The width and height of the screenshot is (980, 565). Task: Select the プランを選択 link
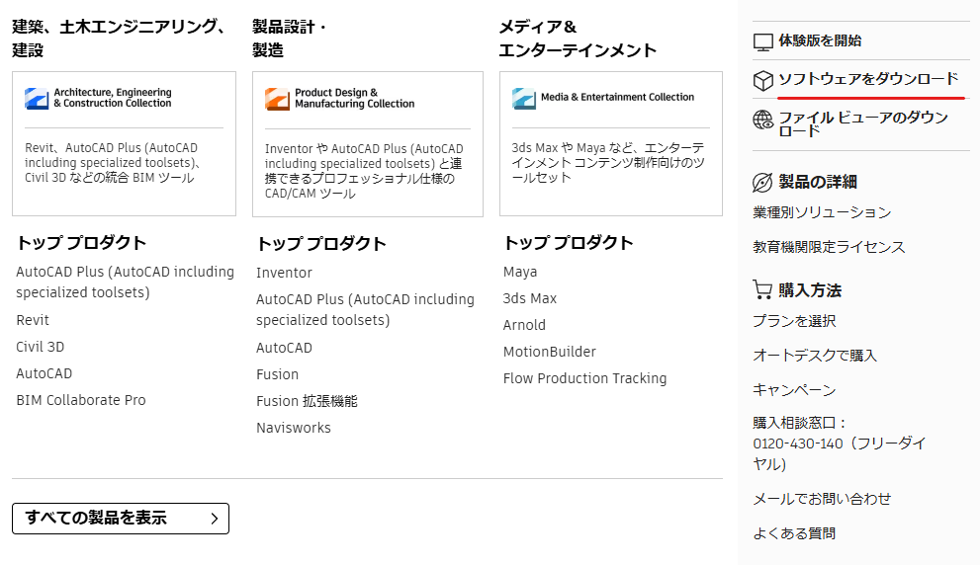click(794, 321)
